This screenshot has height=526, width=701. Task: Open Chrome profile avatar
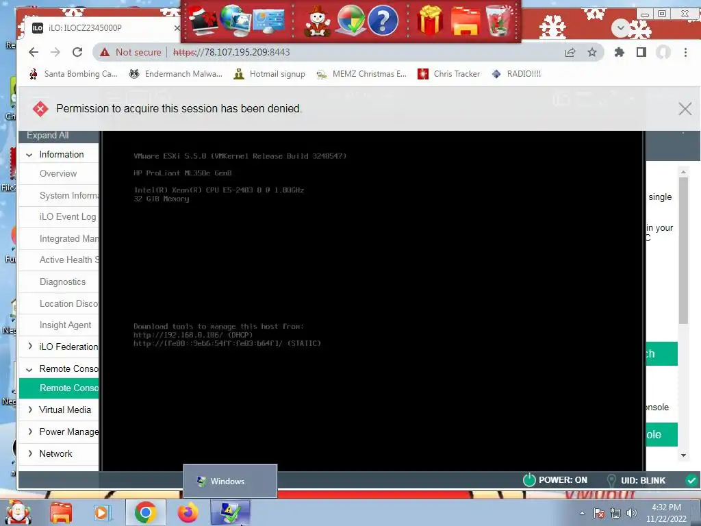click(x=663, y=52)
